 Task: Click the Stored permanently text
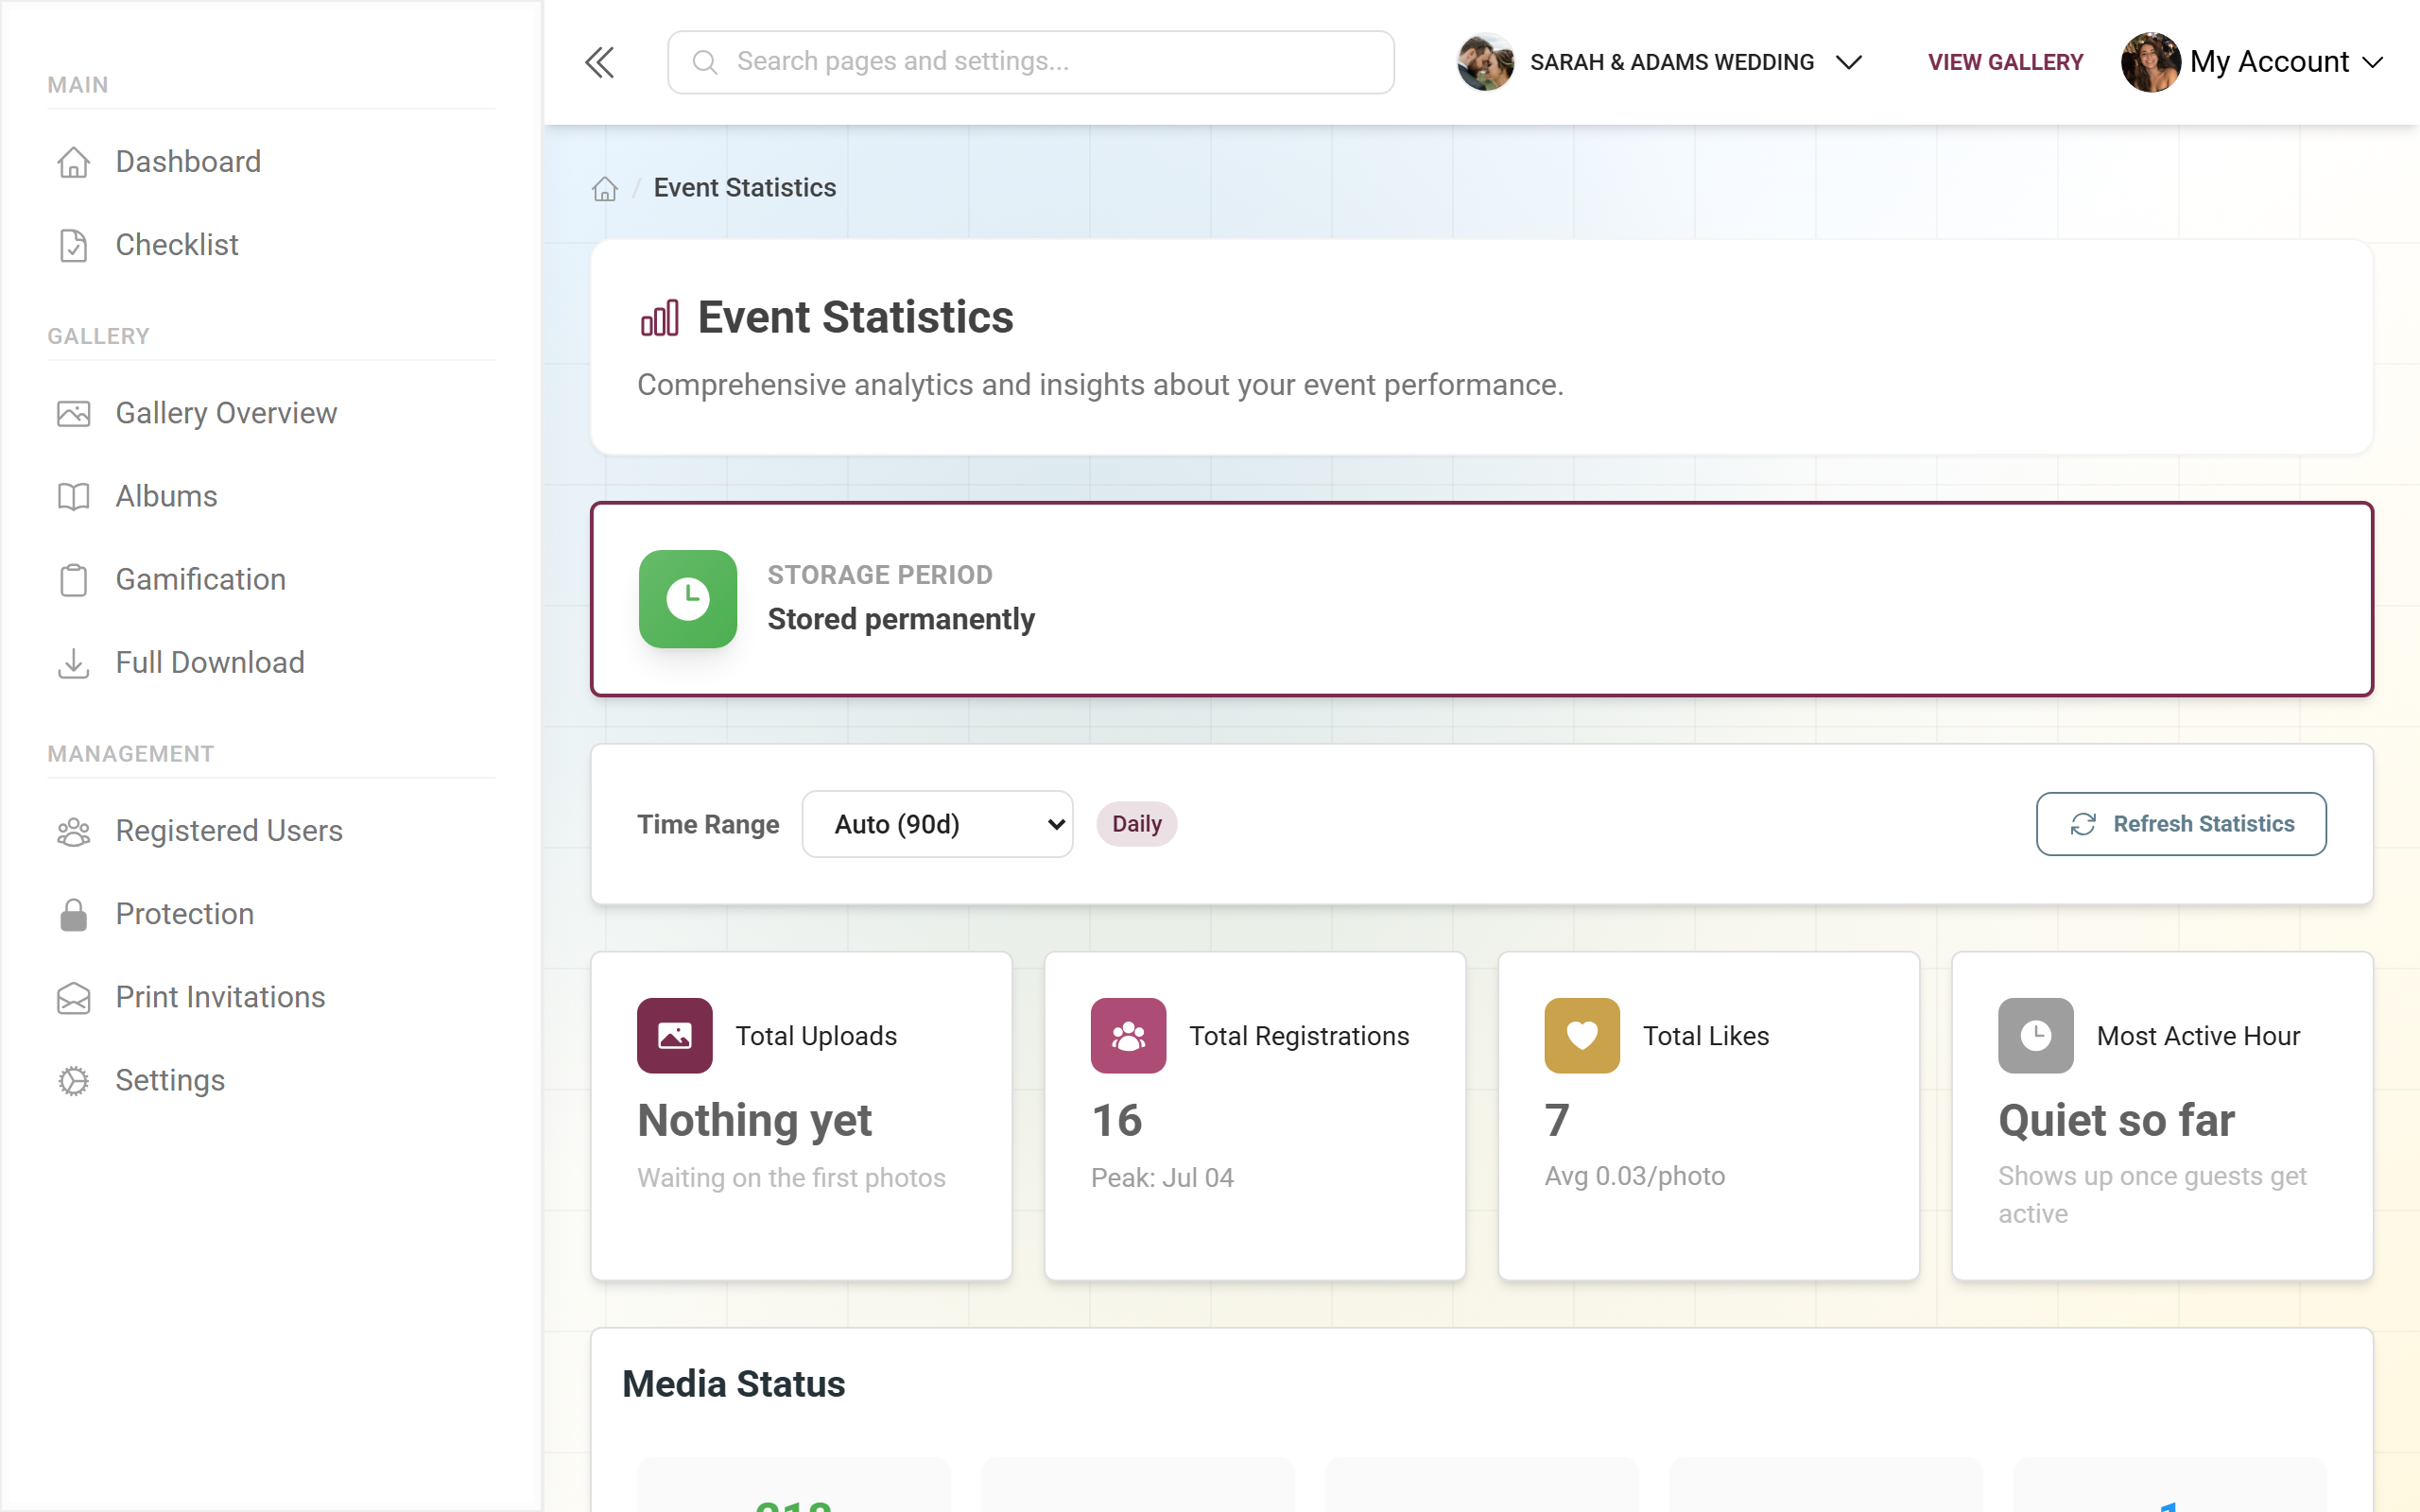tap(901, 620)
